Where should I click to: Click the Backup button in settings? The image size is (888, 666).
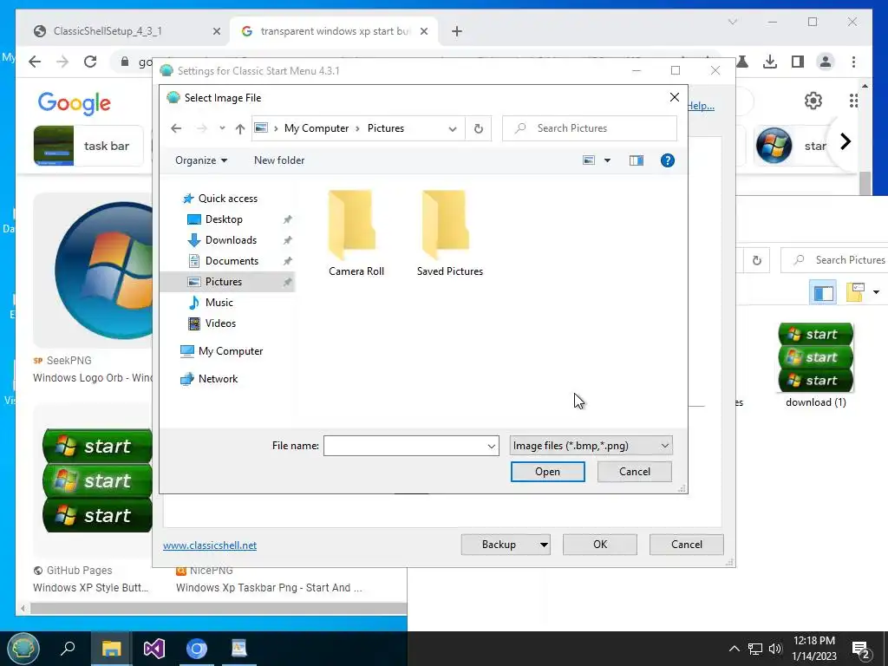(499, 545)
